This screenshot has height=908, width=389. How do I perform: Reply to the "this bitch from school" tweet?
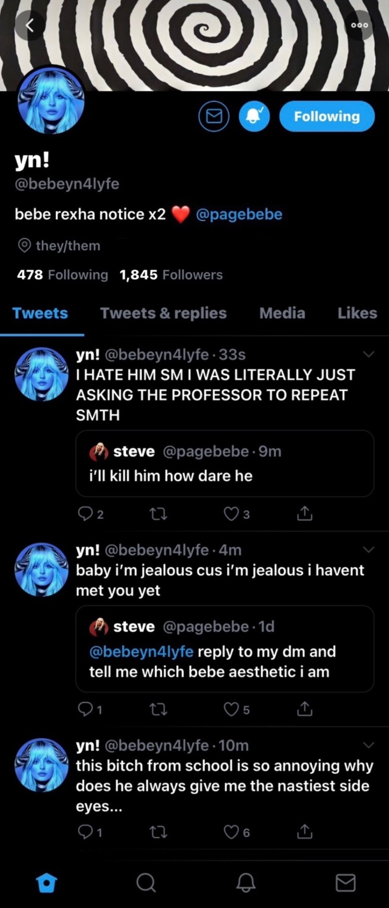[x=85, y=832]
